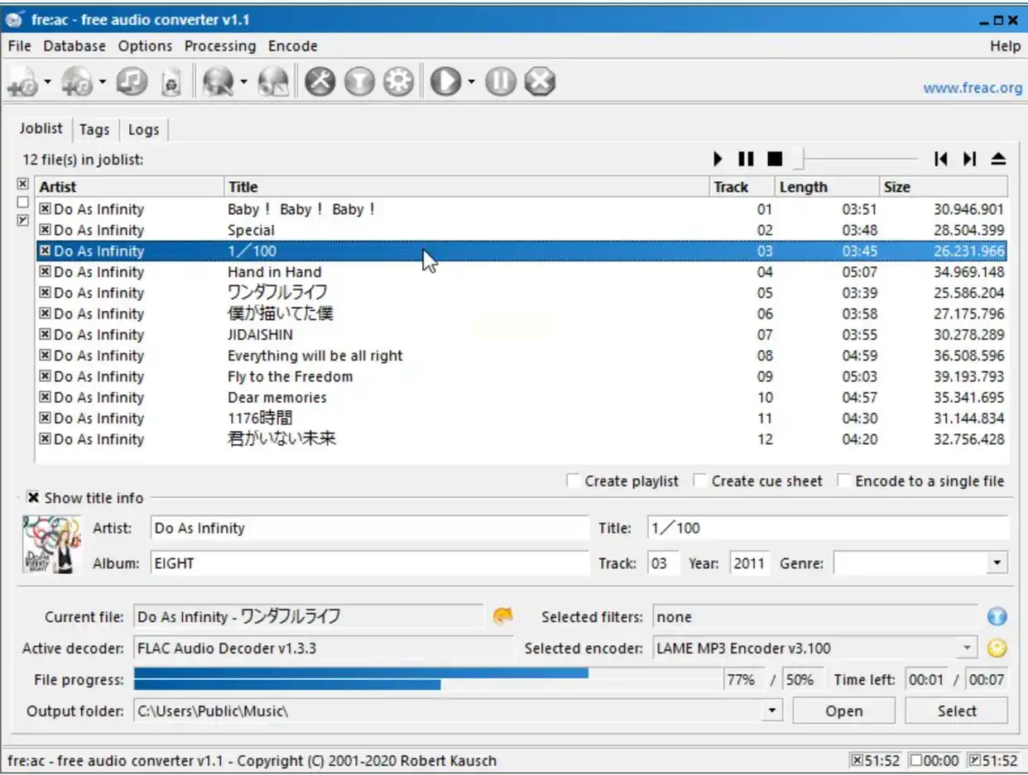Tick the Create cue sheet checkbox
Viewport: 1028px width, 775px height.
699,481
